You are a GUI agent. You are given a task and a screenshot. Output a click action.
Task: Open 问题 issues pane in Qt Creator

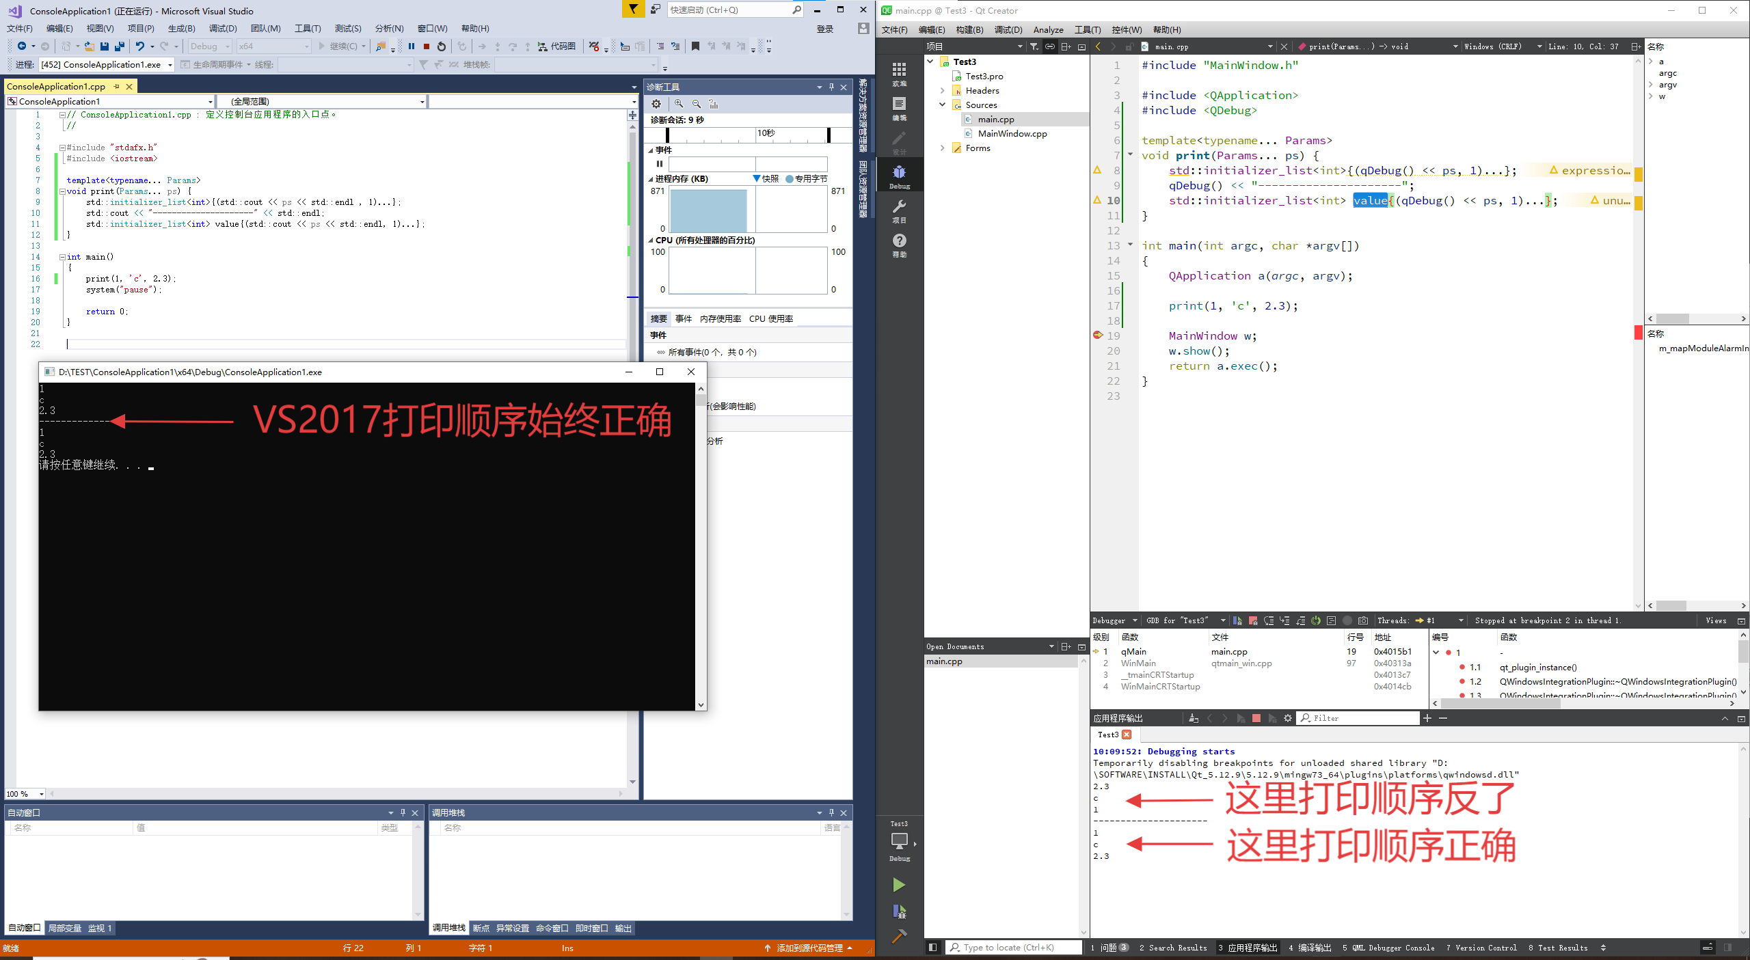[1109, 948]
